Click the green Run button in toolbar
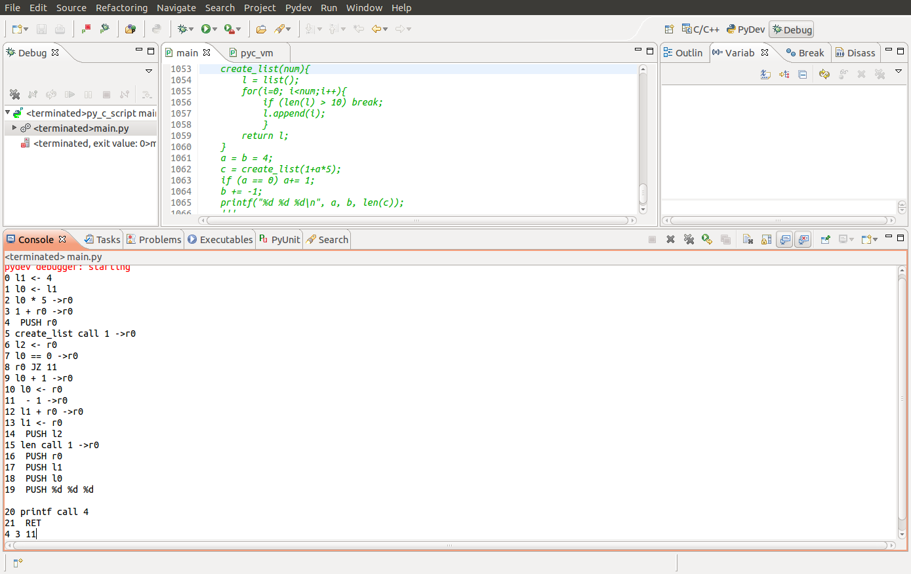Viewport: 911px width, 574px height. coord(206,29)
